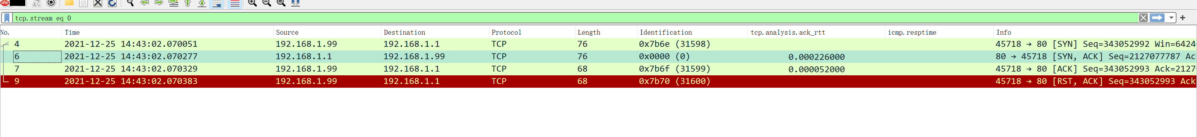The height and width of the screenshot is (137, 1197).
Task: Open display filter history dropdown arrow
Action: tap(1171, 18)
